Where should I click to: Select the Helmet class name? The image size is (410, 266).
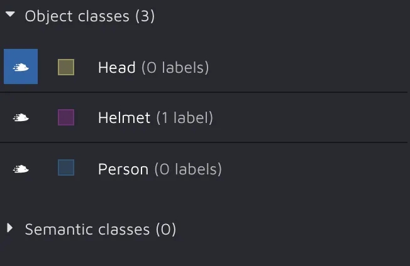[124, 117]
